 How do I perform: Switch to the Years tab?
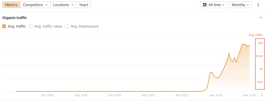point(83,5)
